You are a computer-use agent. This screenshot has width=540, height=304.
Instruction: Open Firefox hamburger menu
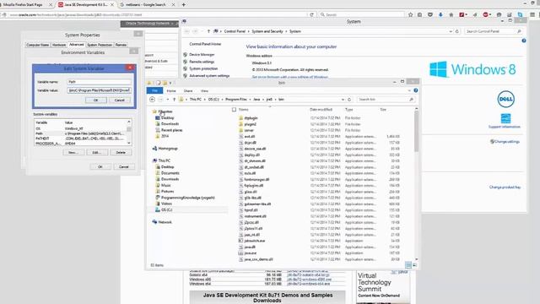point(532,15)
